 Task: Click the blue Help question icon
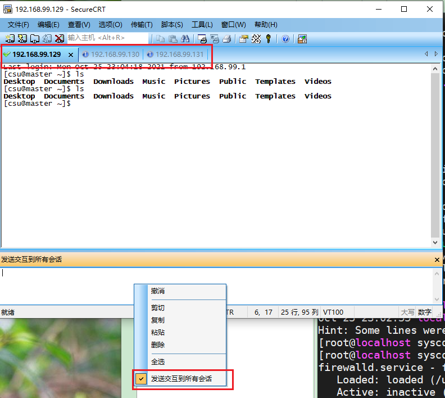pyautogui.click(x=285, y=39)
